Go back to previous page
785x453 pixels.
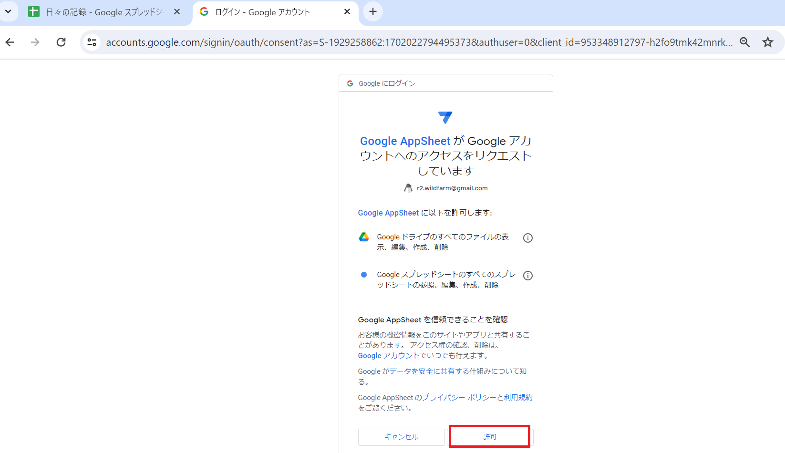10,42
